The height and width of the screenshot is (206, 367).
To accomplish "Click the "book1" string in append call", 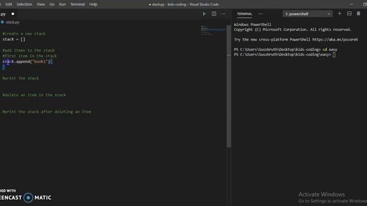I will pos(40,61).
